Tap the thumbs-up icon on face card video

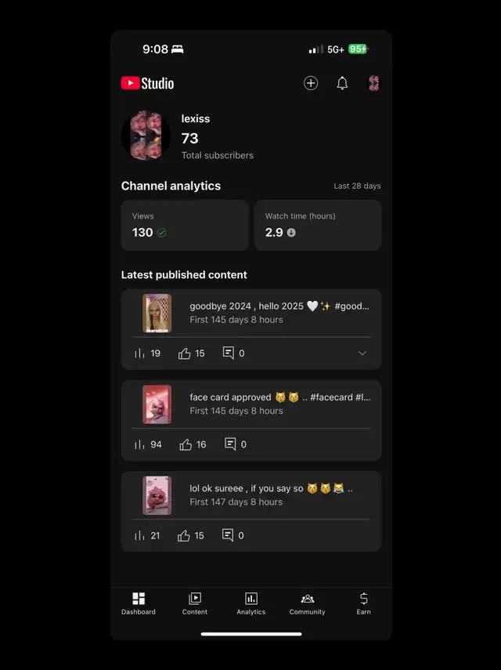pos(186,444)
